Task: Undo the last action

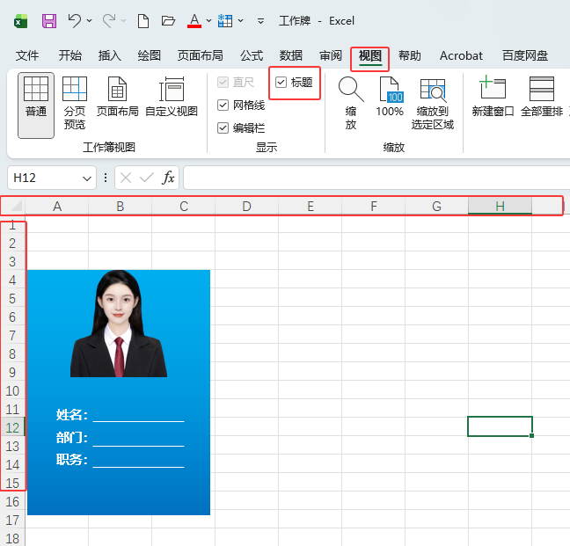Action: click(75, 21)
